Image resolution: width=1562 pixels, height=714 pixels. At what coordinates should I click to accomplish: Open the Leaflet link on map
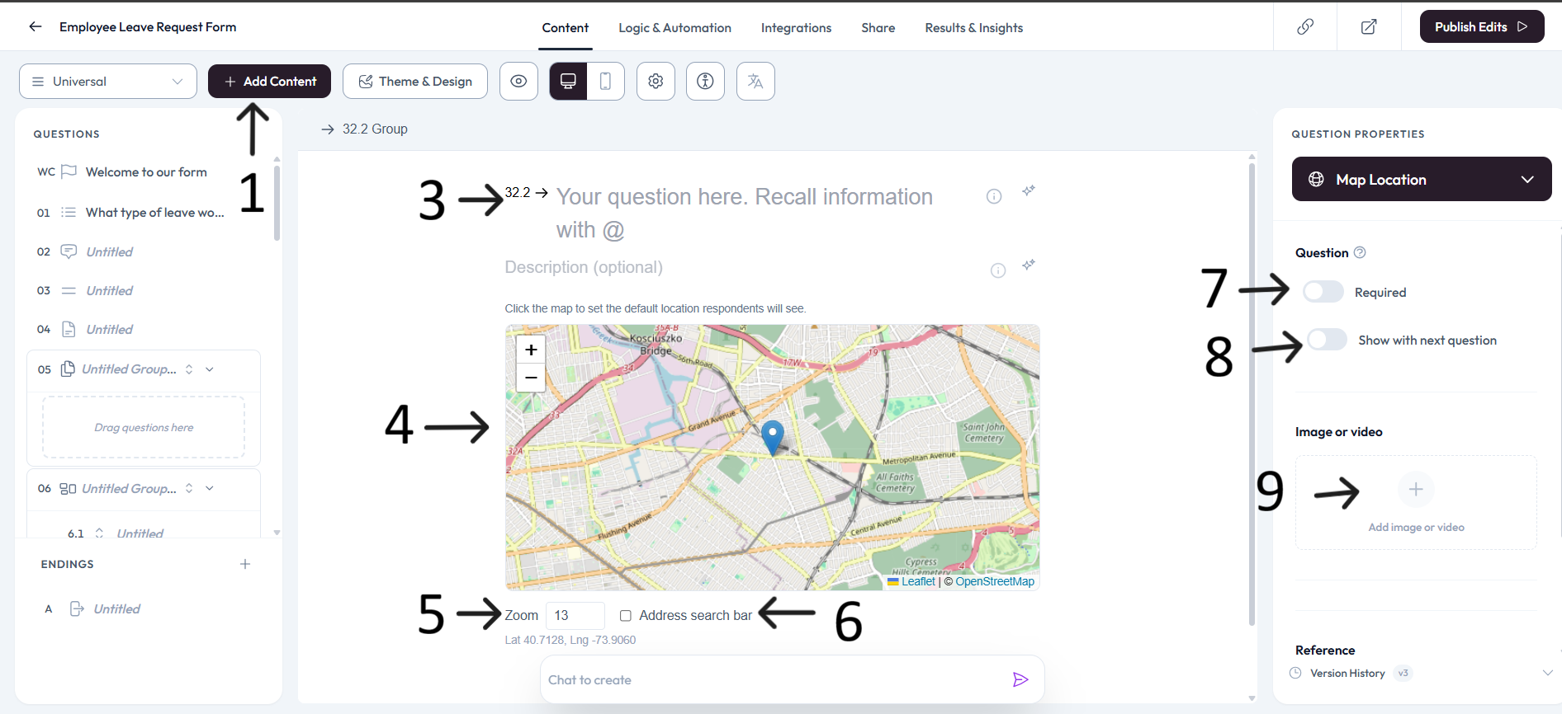click(918, 581)
